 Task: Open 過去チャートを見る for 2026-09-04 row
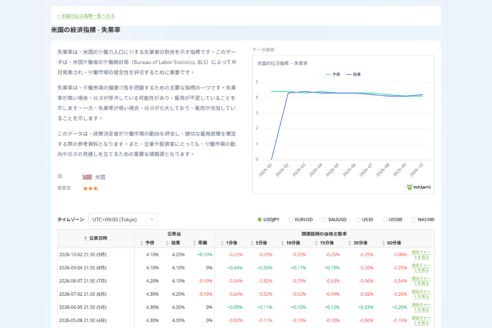(421, 268)
